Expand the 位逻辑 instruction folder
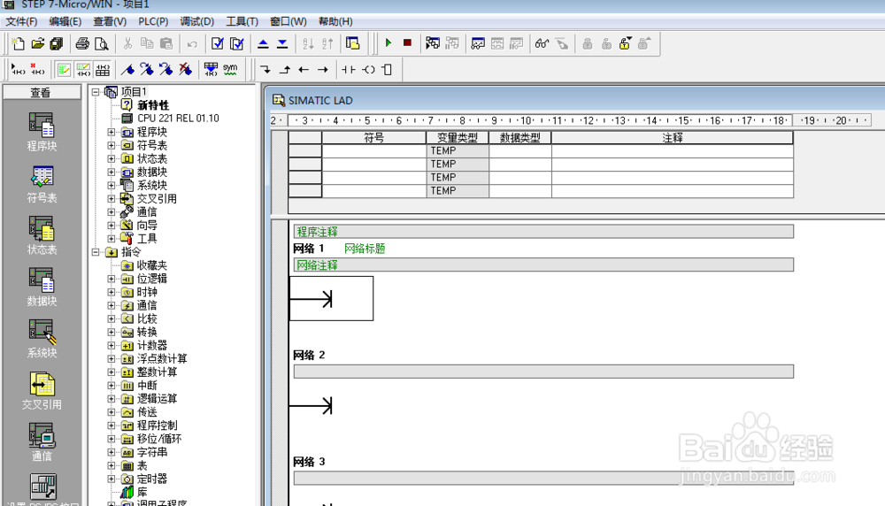 click(112, 279)
